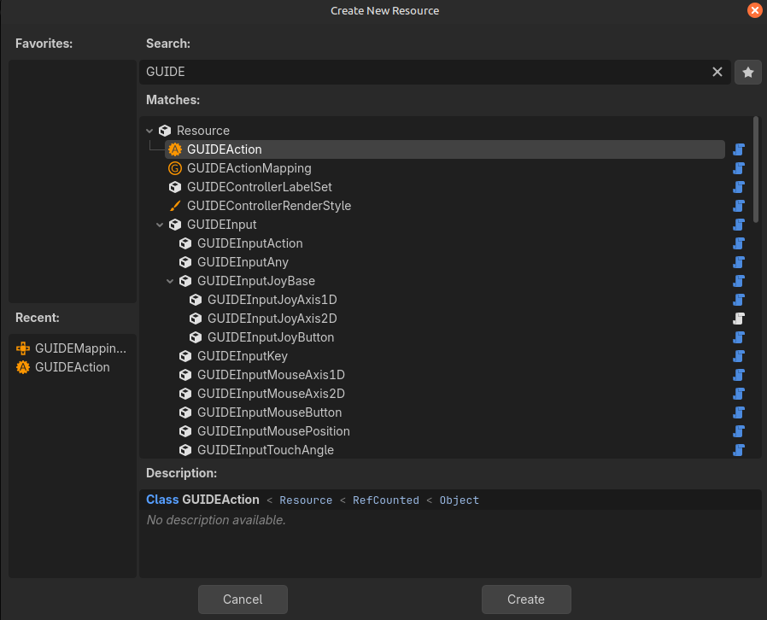Open script icon beside GUIDEControllerLabelSet row
The height and width of the screenshot is (620, 767).
739,187
